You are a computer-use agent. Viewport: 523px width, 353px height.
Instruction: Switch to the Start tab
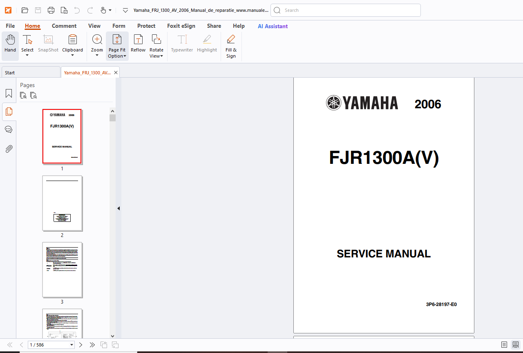coord(31,72)
